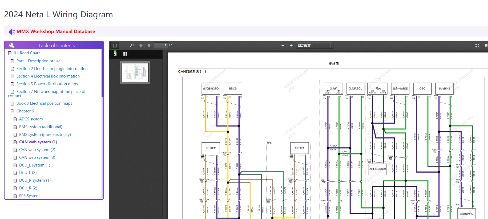Screen dimensions: 488x219
Task: Click the BDCS module box in diagram
Action: click(x=233, y=88)
